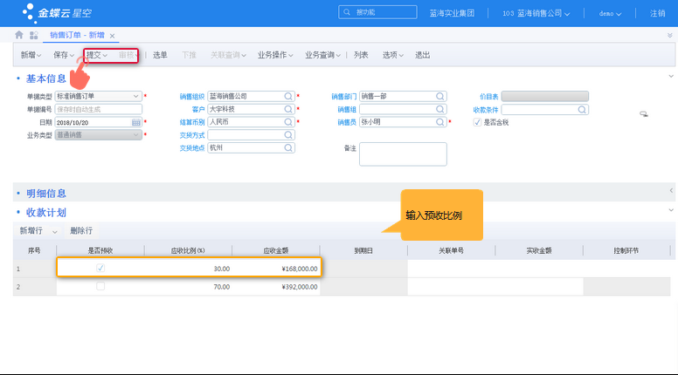Click the 价目表 field label link
This screenshot has width=678, height=375.
489,97
